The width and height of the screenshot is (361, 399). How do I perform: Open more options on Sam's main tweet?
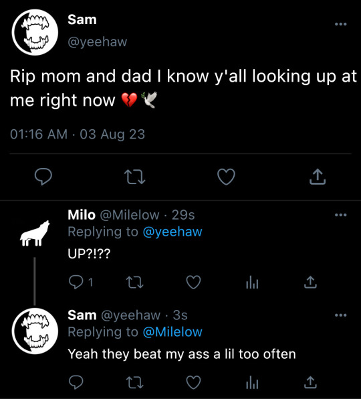coord(341,24)
